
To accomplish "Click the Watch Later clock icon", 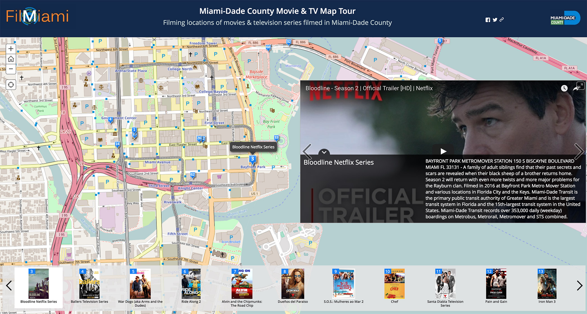I will click(564, 88).
